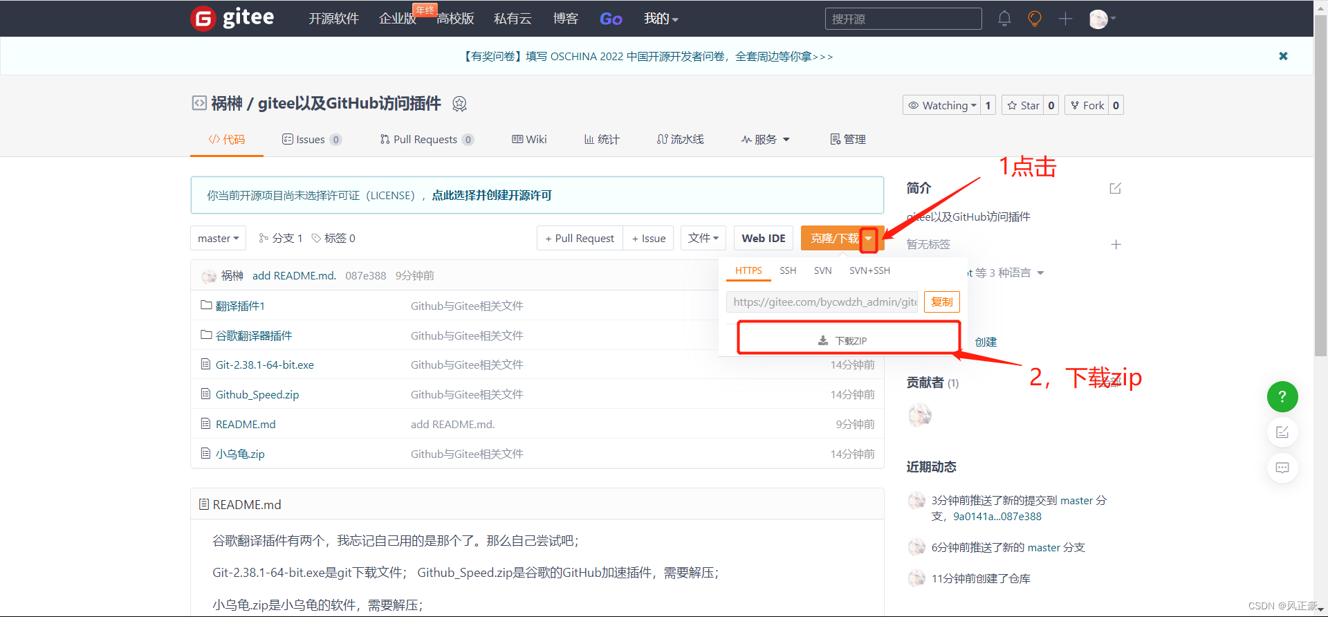Click the commit author avatar beside 祸榊
The image size is (1328, 617).
tap(209, 276)
